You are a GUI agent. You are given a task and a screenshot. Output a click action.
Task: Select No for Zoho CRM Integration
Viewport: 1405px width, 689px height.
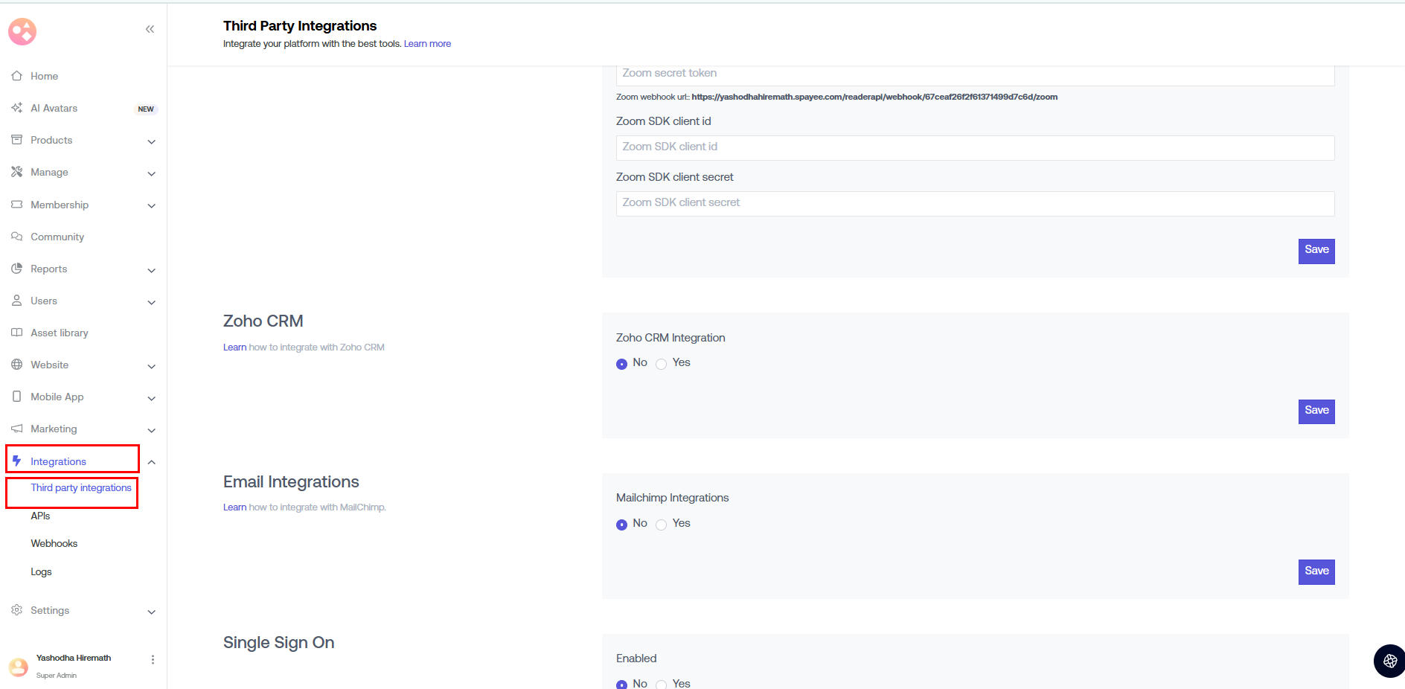point(621,364)
